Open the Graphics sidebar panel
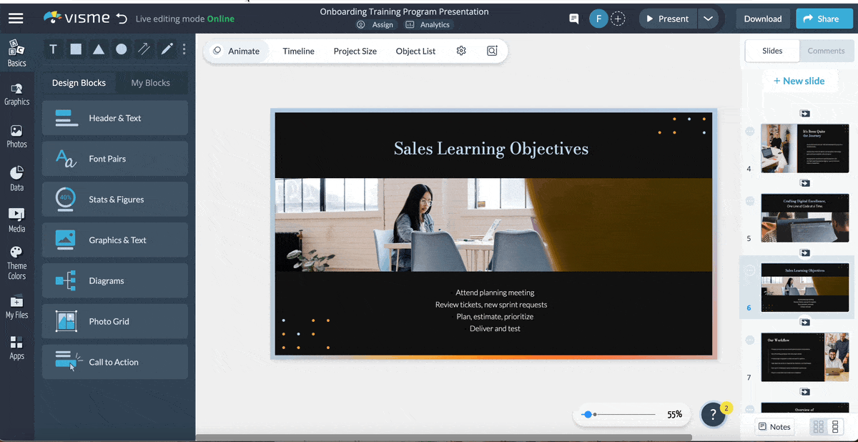 point(16,94)
